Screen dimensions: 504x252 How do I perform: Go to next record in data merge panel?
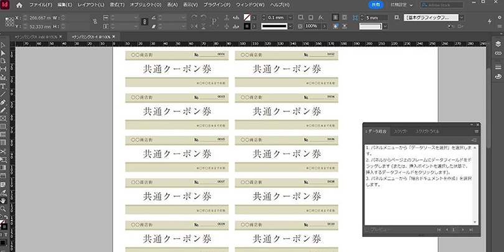(x=462, y=230)
